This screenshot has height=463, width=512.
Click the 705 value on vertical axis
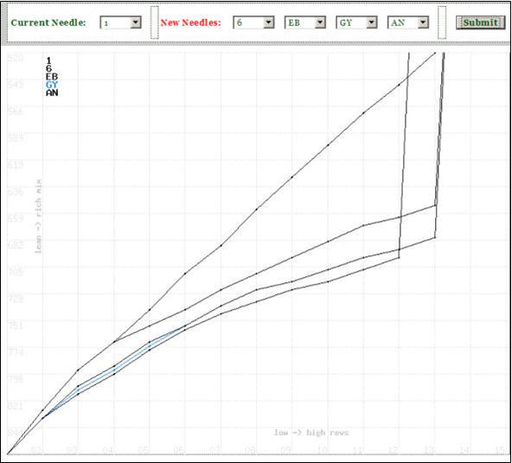click(16, 272)
